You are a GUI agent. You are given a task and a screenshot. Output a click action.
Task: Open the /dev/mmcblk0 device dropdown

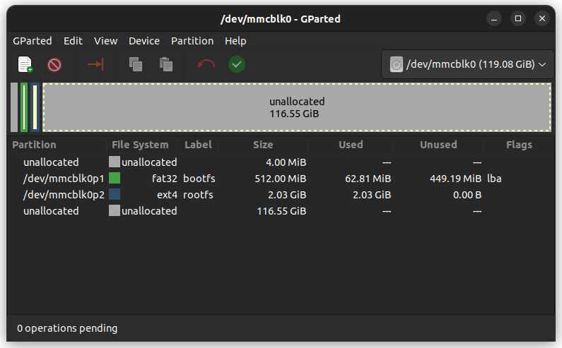(x=468, y=64)
